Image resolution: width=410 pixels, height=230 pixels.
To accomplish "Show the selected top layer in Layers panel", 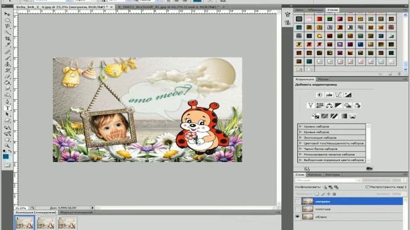I will coord(297,201).
